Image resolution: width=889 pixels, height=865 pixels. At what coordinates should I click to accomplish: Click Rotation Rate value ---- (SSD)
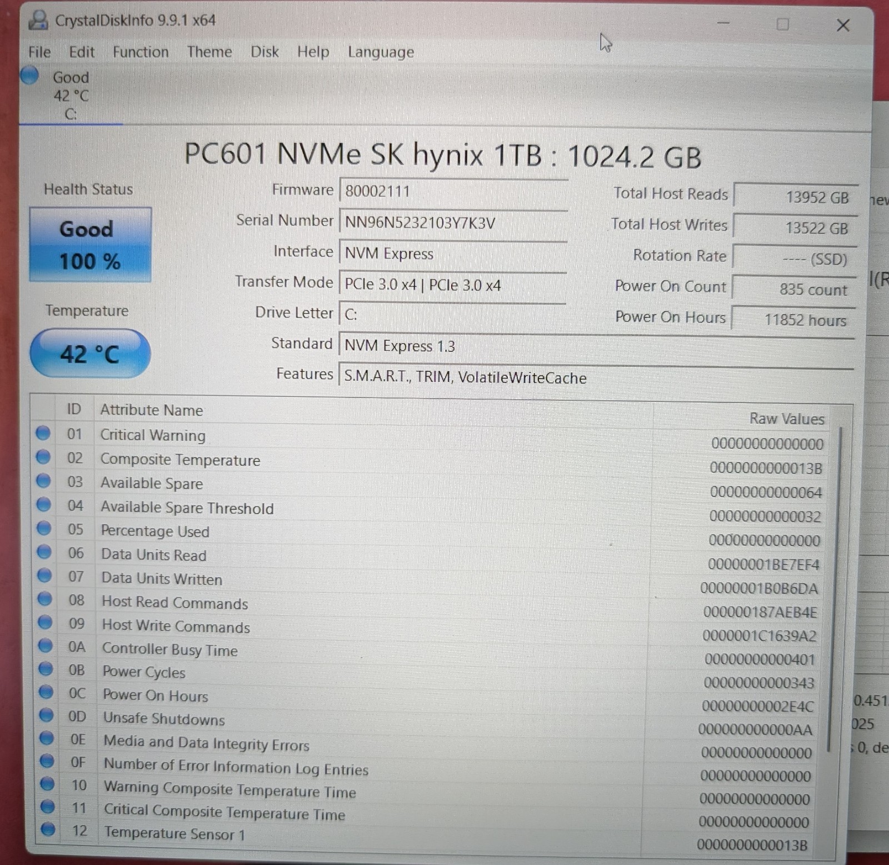[x=795, y=258]
